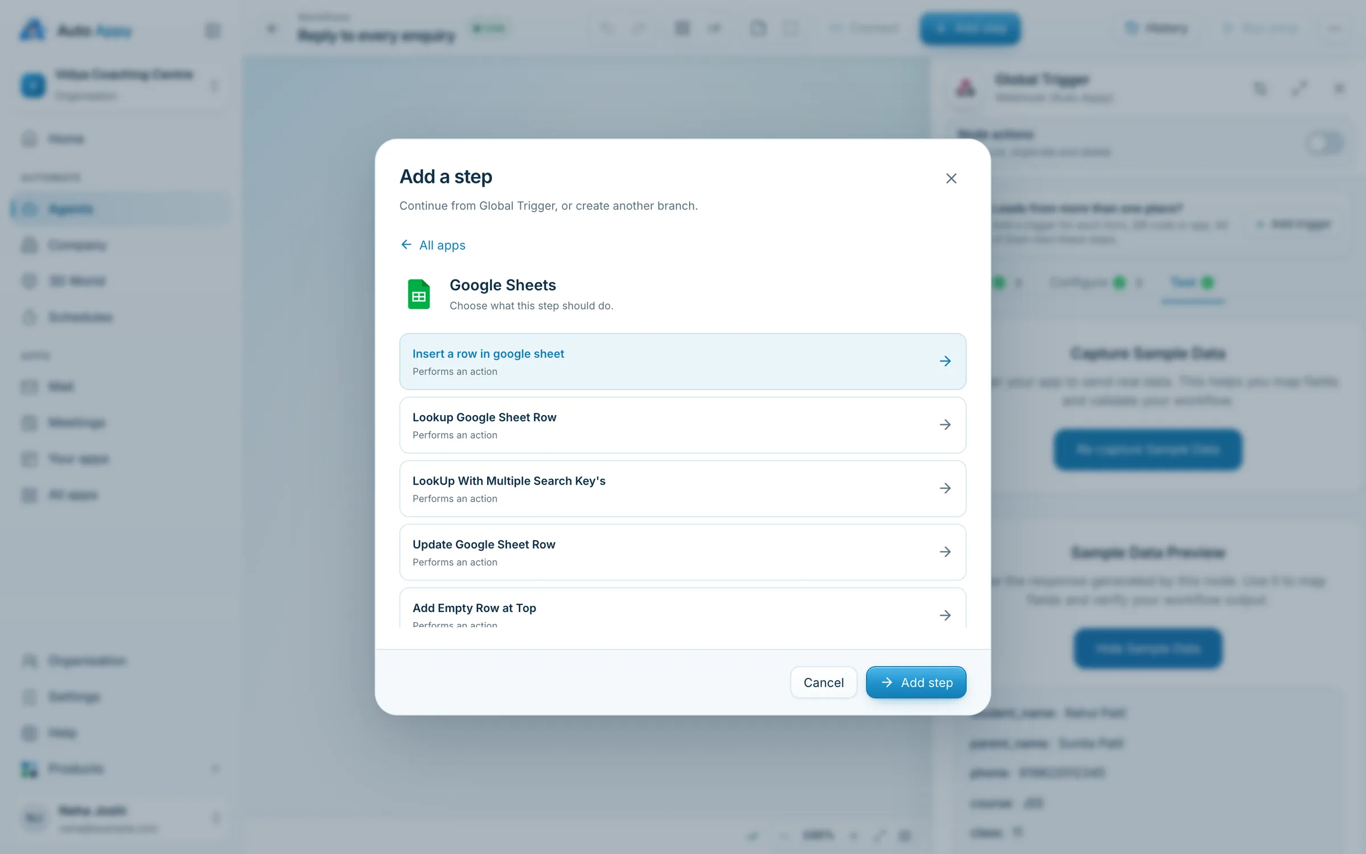Screen dimensions: 1366x854
Task: Pick LookUp With Multiple Search Key's
Action: (682, 488)
